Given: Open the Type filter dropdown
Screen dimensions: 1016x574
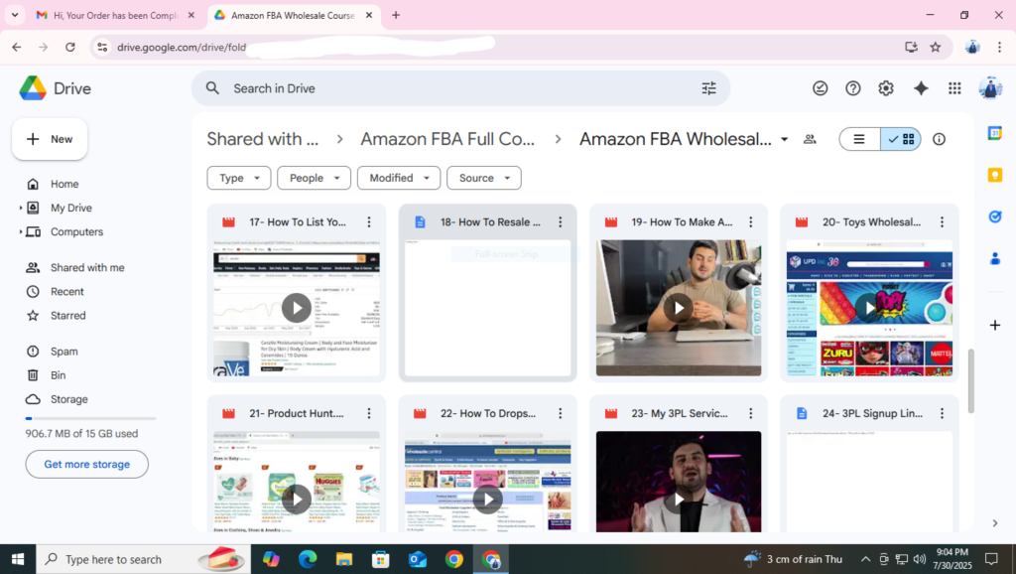Looking at the screenshot, I should tap(239, 178).
